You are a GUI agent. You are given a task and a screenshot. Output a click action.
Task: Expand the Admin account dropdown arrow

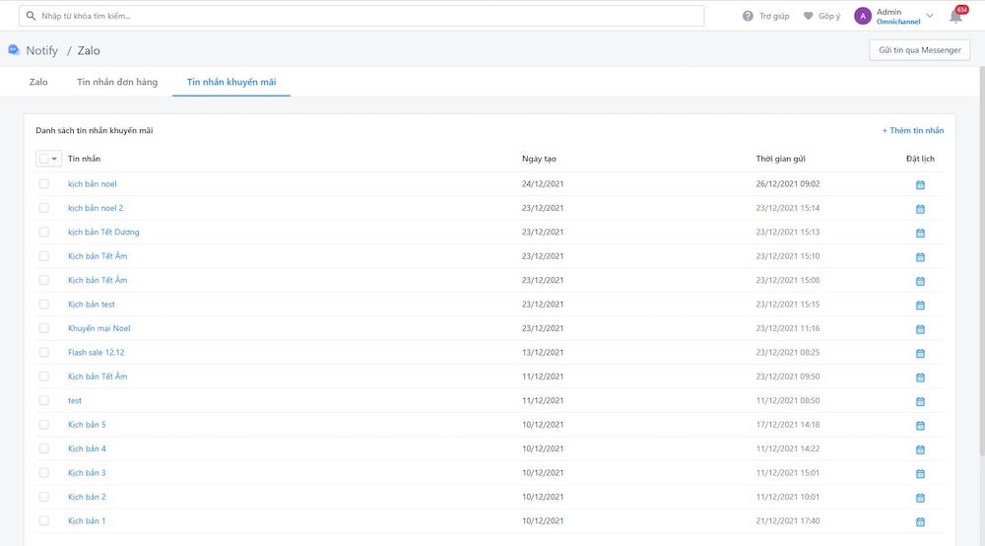[x=930, y=16]
